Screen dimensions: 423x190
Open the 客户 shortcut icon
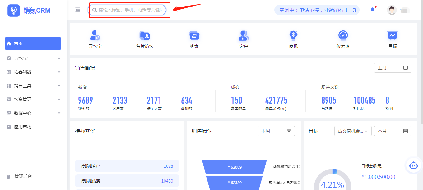pyautogui.click(x=244, y=36)
